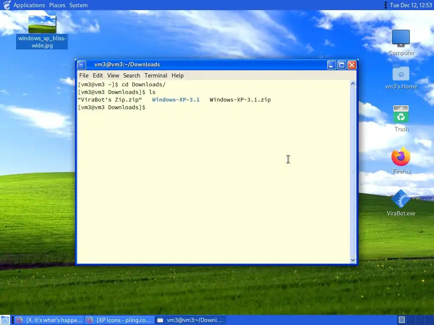
Task: Click the Windows-XP-3.1 directory name in terminal
Action: coord(176,100)
